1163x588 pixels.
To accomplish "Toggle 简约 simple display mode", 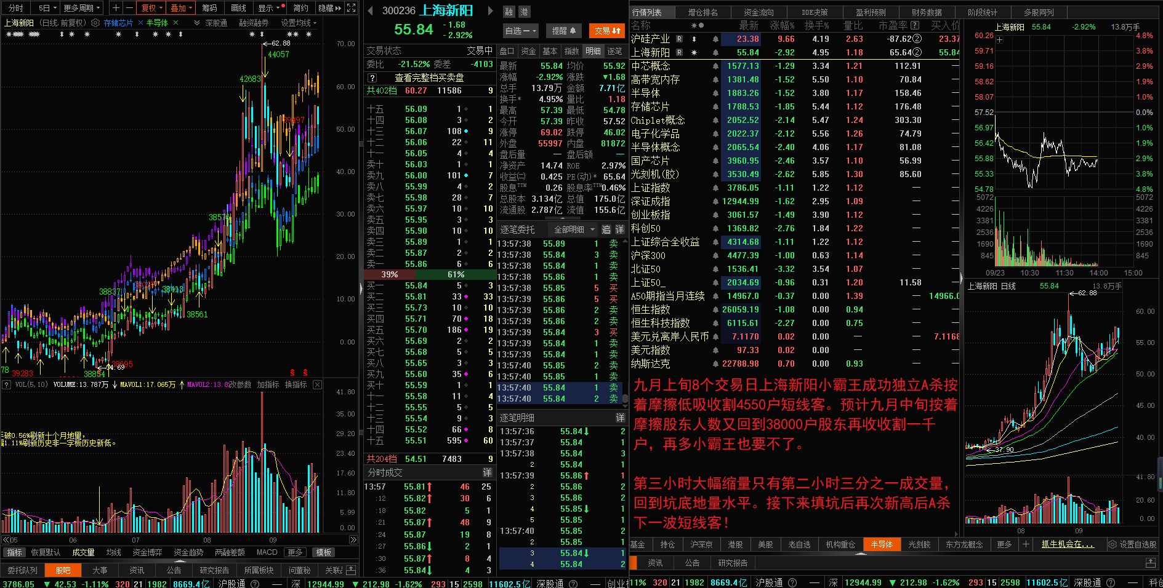I will 301,8.
